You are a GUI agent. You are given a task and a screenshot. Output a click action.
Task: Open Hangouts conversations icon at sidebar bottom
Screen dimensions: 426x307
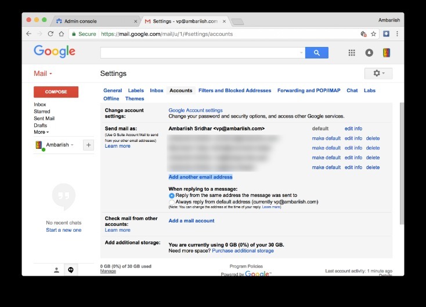[71, 270]
